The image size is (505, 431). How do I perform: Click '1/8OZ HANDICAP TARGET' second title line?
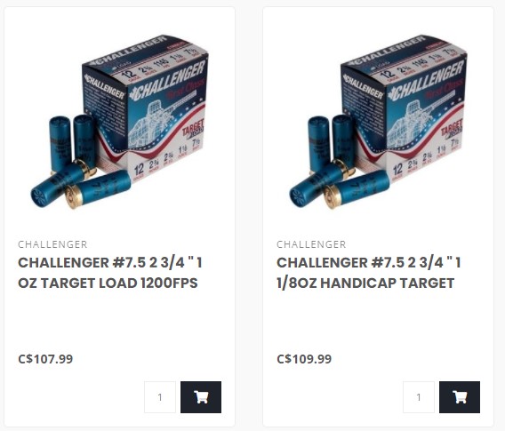tap(365, 283)
